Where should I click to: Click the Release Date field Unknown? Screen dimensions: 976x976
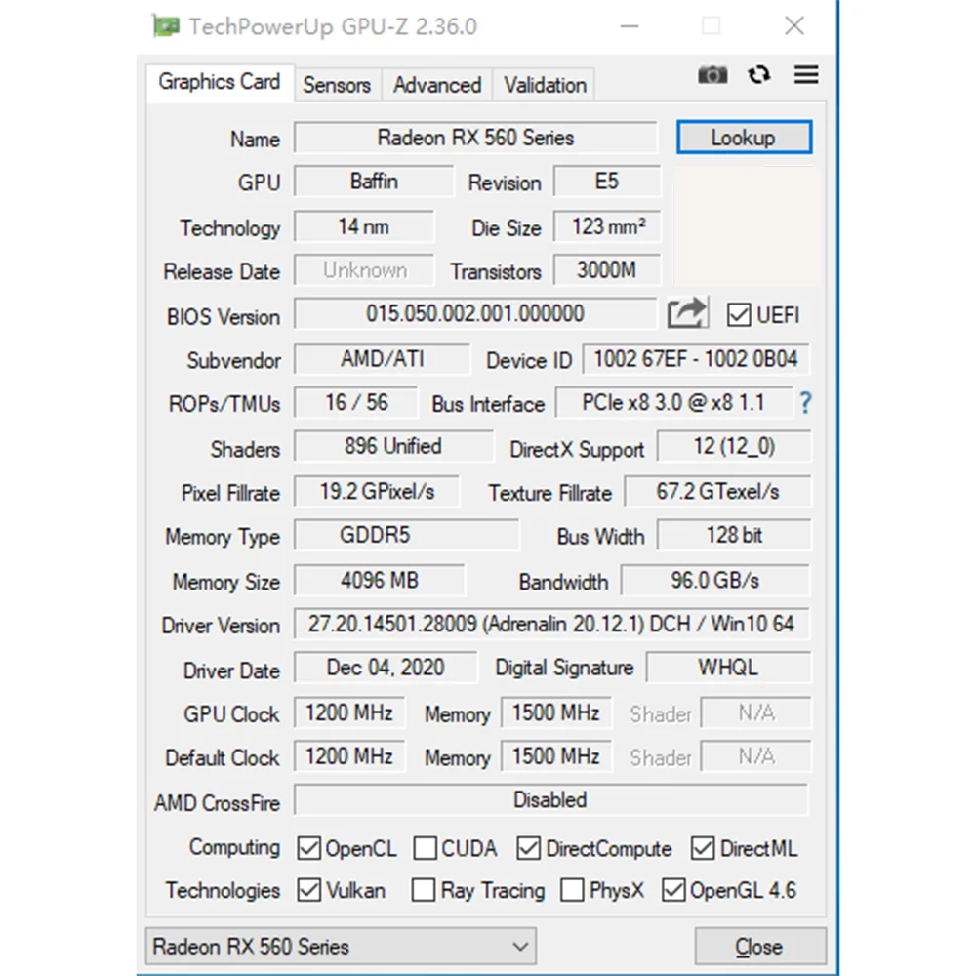point(364,270)
